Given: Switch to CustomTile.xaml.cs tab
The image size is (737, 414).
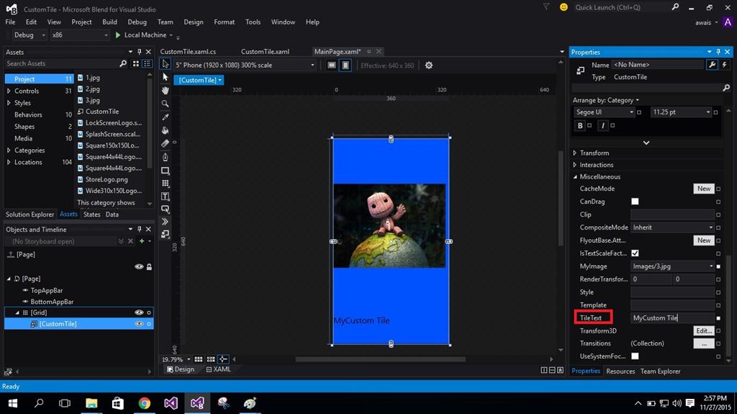Looking at the screenshot, I should click(x=188, y=51).
